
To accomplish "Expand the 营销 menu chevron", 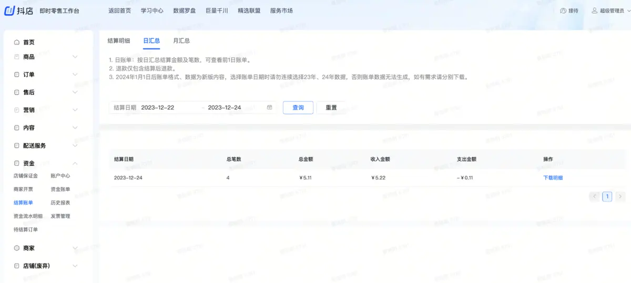I will coord(75,110).
